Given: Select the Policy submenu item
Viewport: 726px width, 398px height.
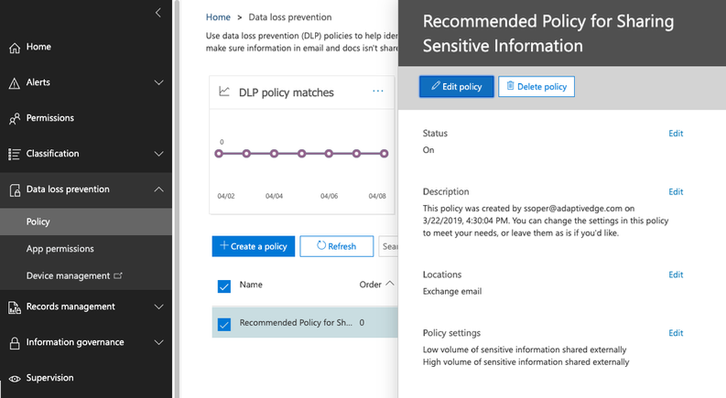Looking at the screenshot, I should click(x=86, y=221).
